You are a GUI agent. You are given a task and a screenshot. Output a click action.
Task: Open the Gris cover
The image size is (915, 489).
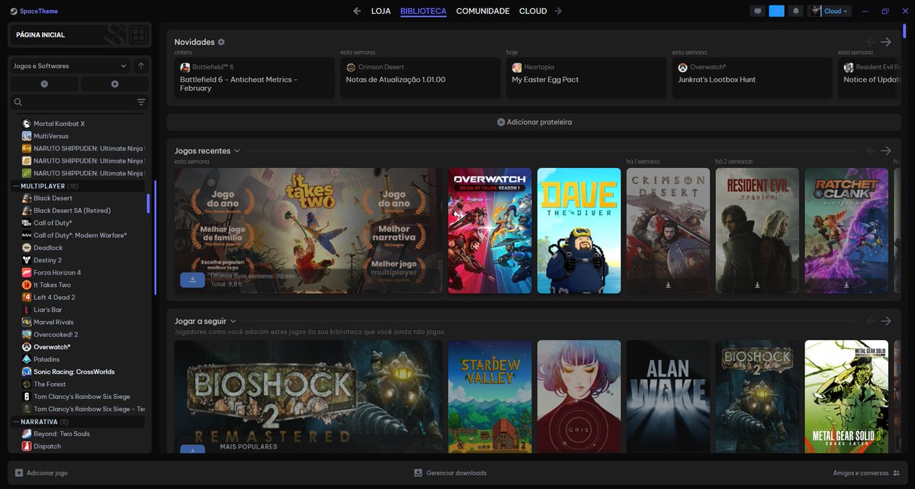pos(579,397)
